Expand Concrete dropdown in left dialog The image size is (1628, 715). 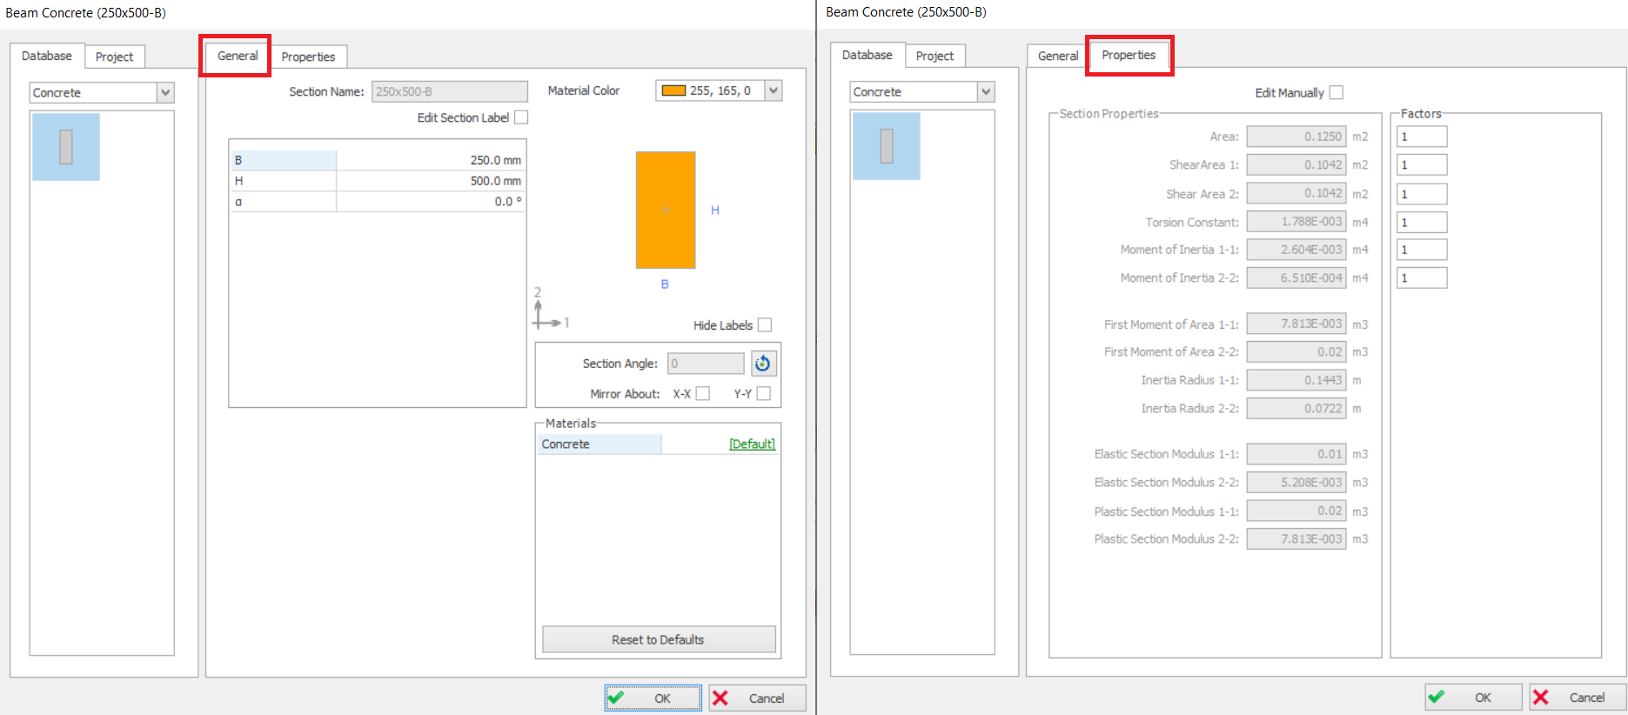click(x=165, y=93)
